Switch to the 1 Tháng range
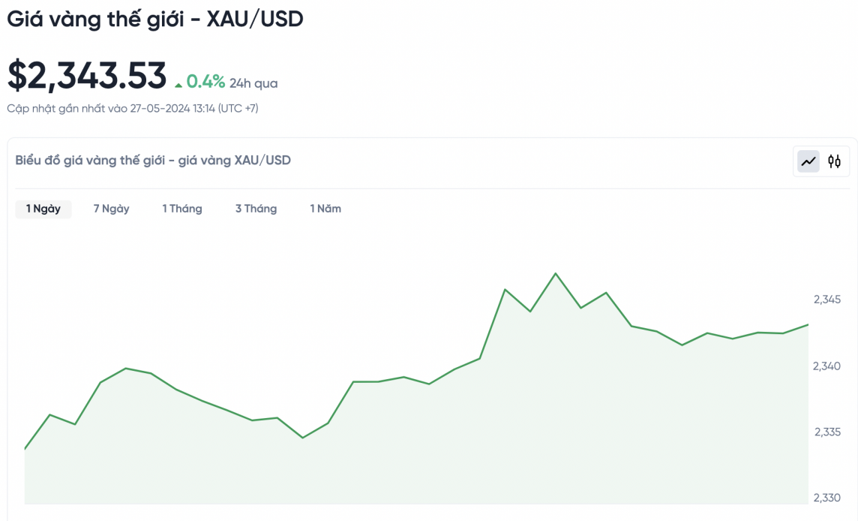The height and width of the screenshot is (521, 858). pyautogui.click(x=182, y=209)
